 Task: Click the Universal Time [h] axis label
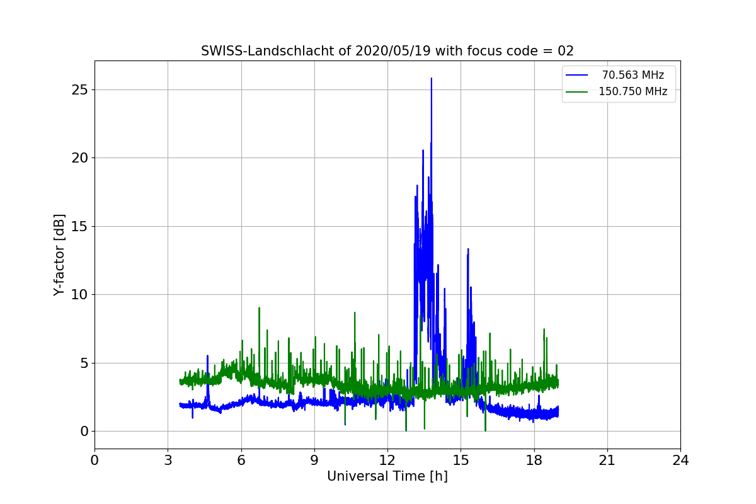coord(387,476)
